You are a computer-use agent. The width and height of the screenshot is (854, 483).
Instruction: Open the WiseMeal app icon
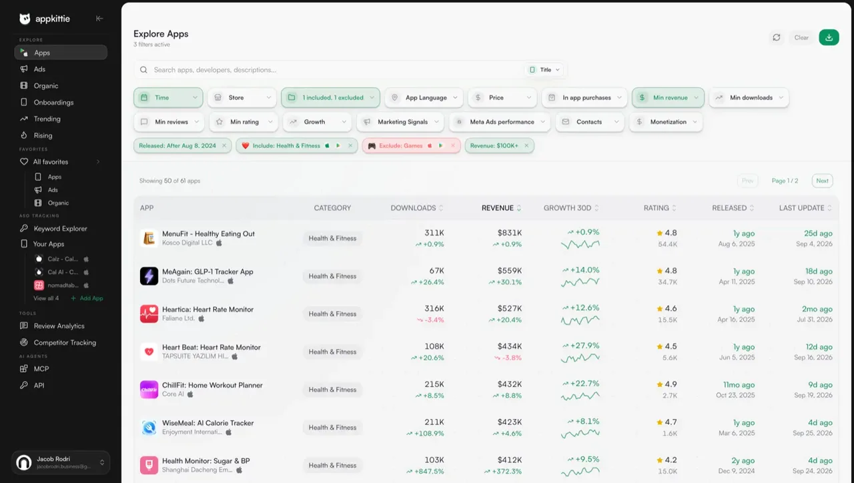click(x=149, y=428)
